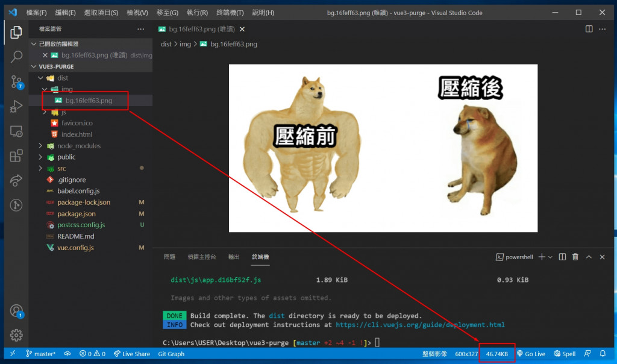Click the doge meme image preview
The image size is (617, 364).
coord(383,148)
